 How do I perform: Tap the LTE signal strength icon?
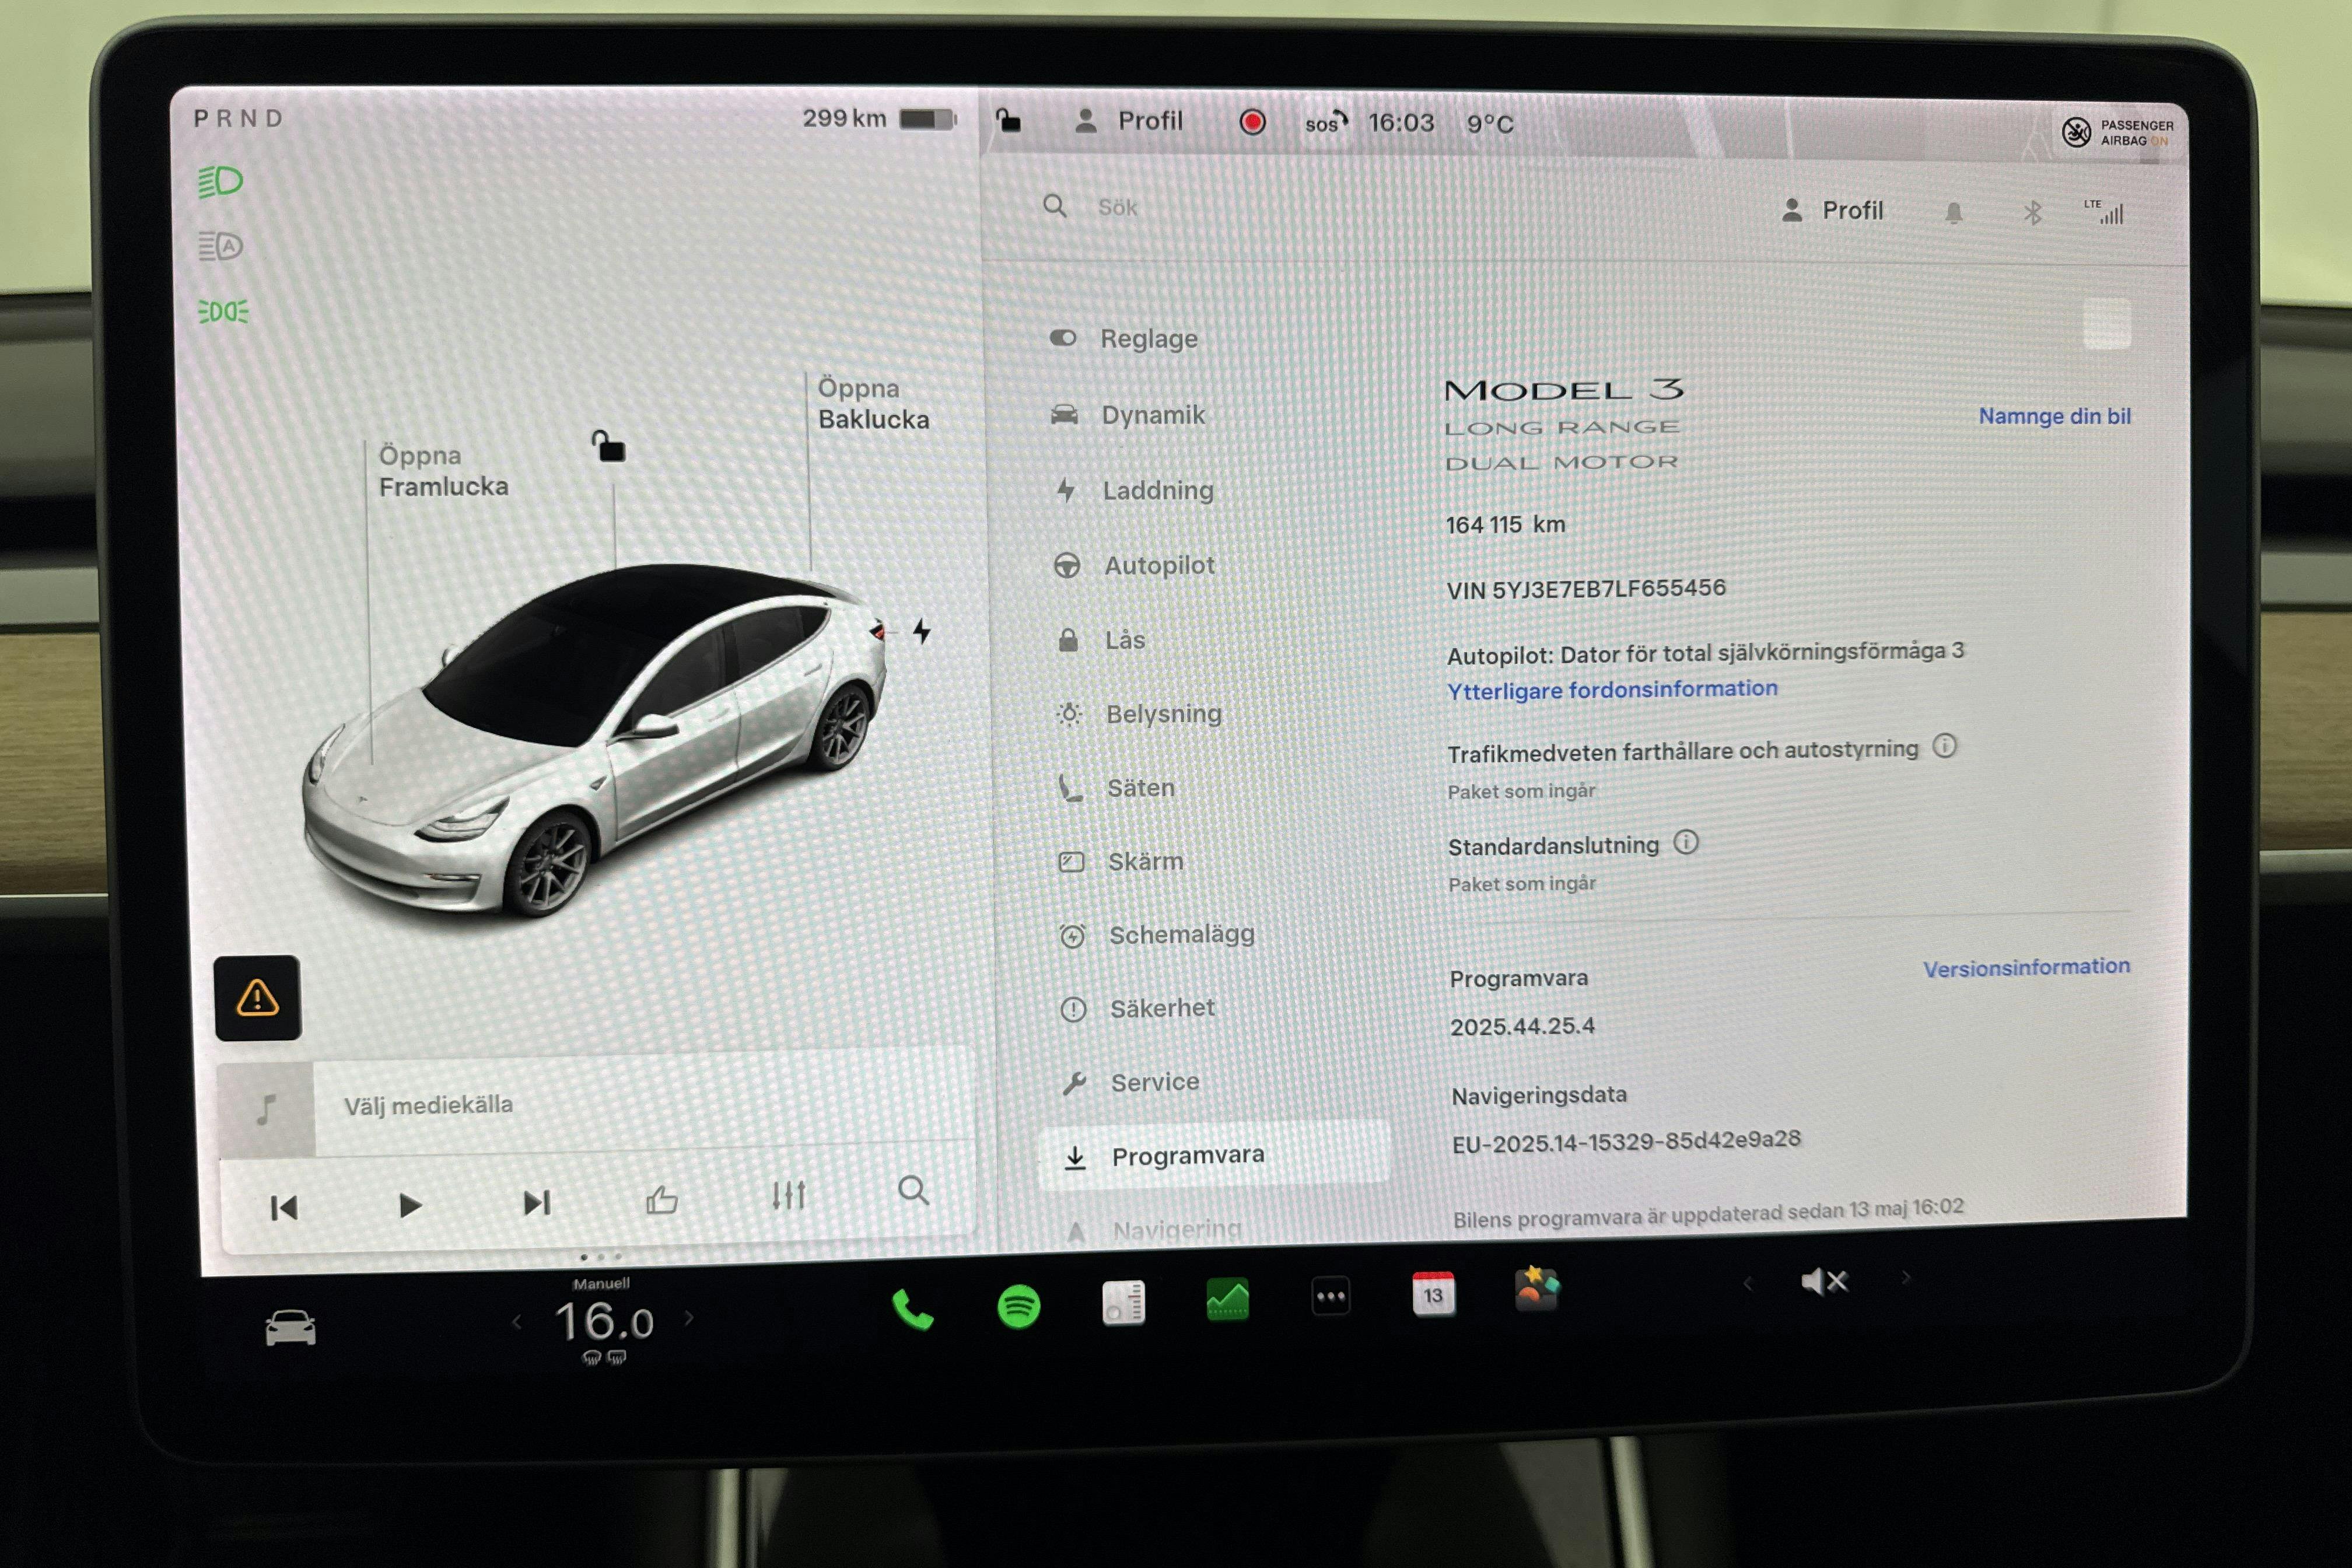tap(2104, 212)
